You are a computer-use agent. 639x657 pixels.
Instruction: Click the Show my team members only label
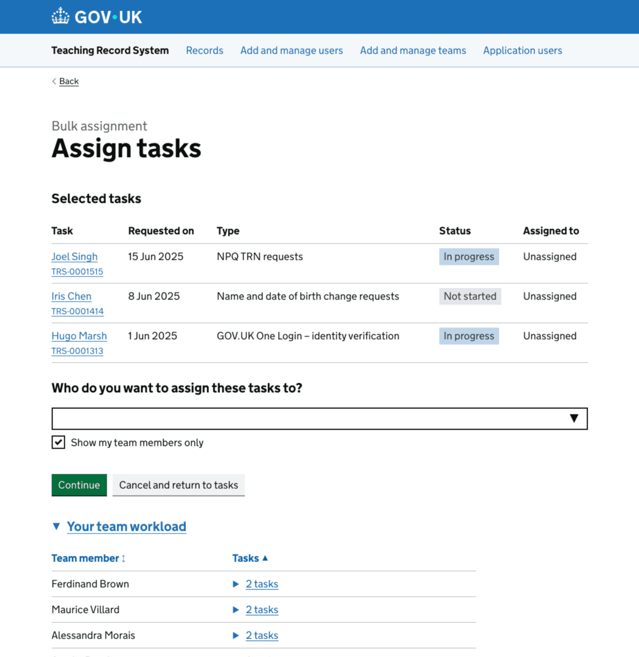coord(137,442)
